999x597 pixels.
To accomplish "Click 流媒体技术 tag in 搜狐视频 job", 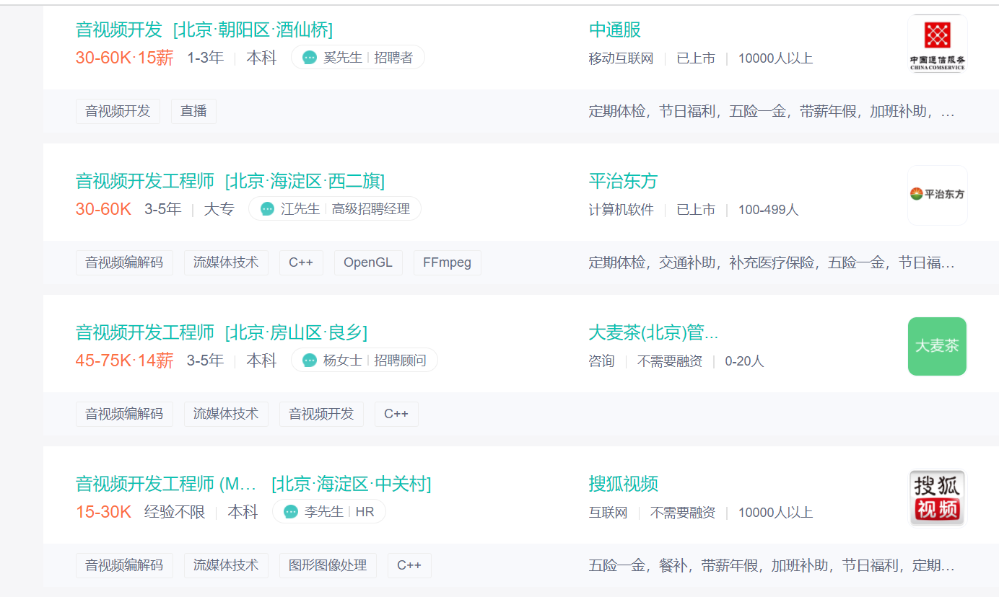I will (x=226, y=565).
